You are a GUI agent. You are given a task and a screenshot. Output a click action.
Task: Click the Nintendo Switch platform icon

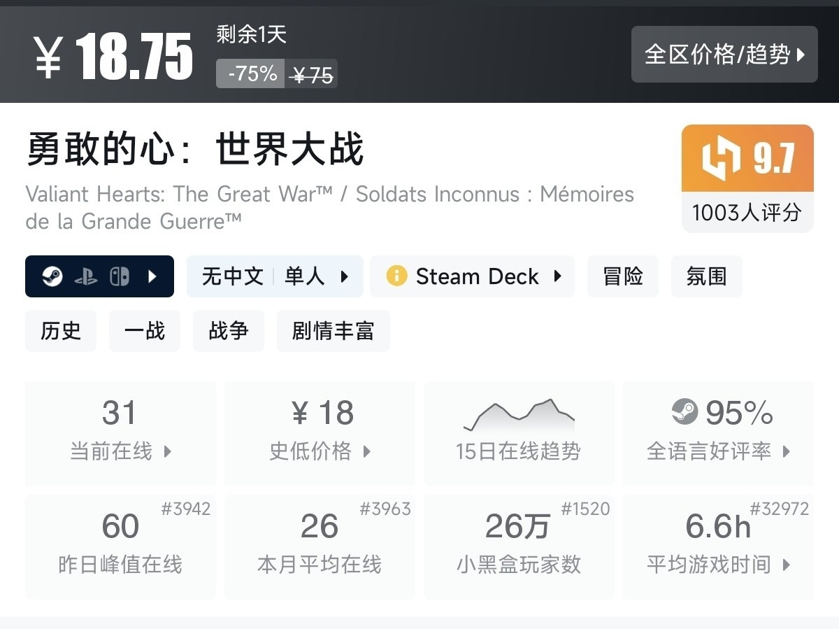tap(119, 277)
